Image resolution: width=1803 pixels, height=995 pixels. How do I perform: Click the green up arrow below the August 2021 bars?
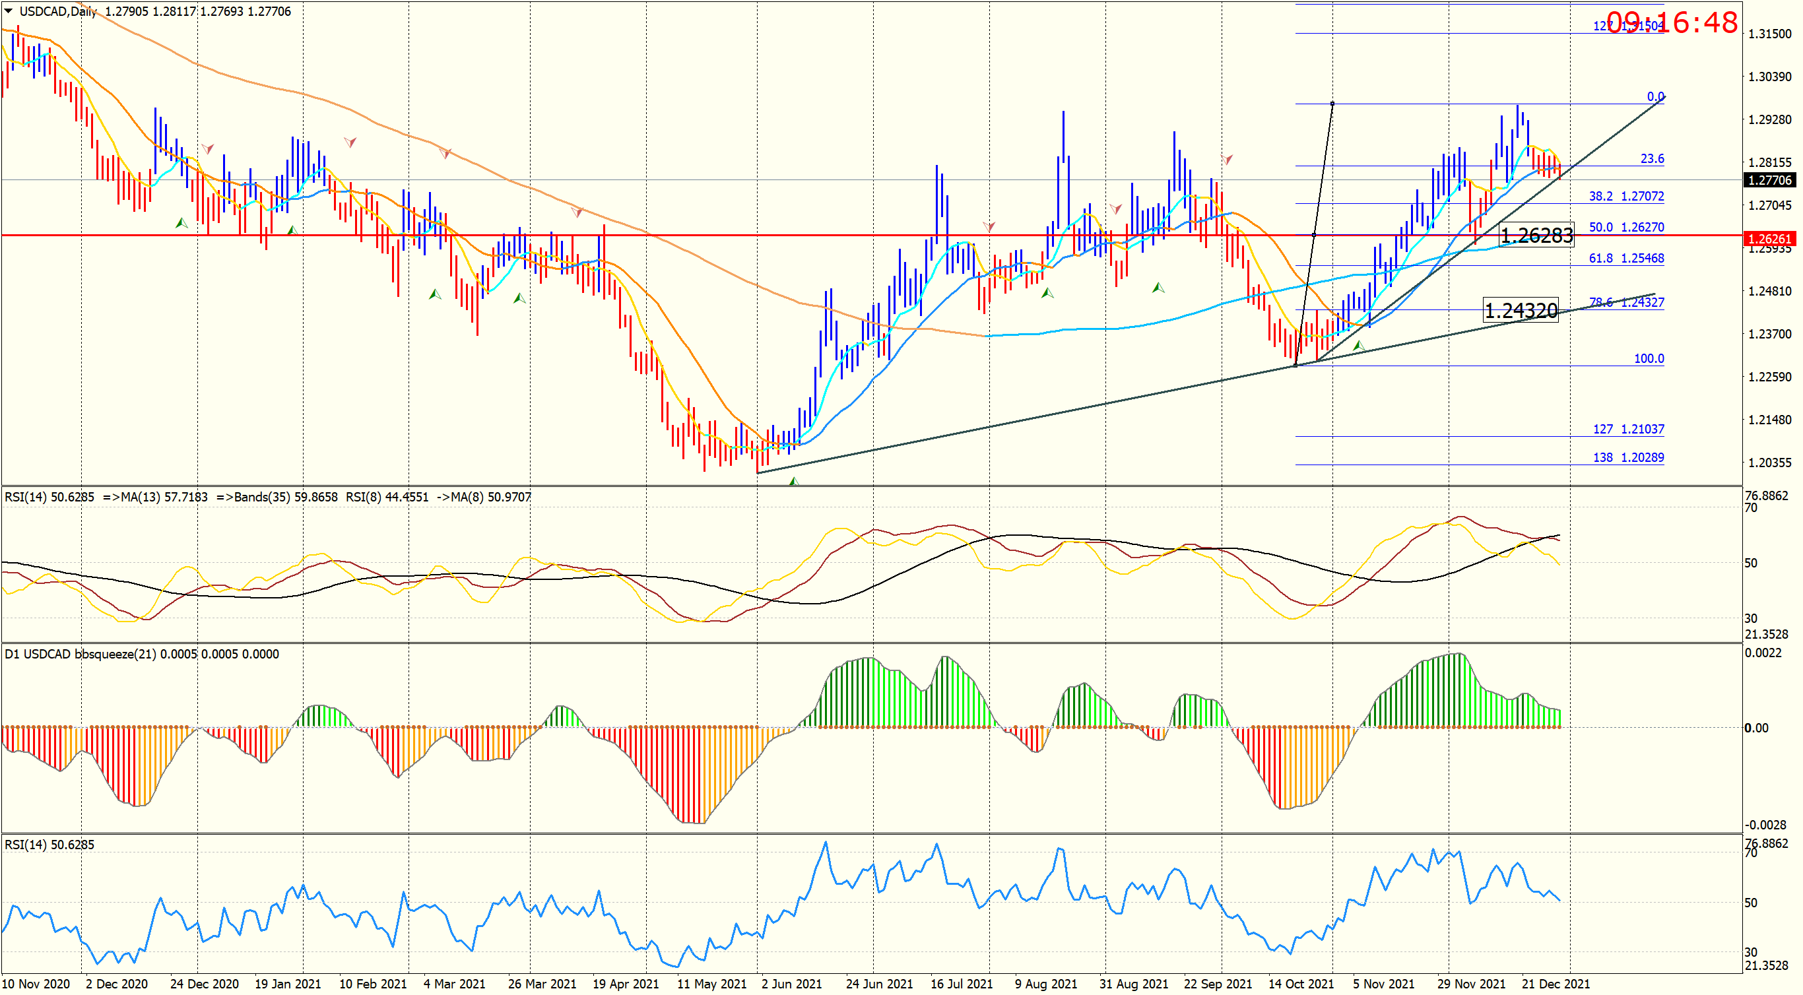pos(1047,293)
